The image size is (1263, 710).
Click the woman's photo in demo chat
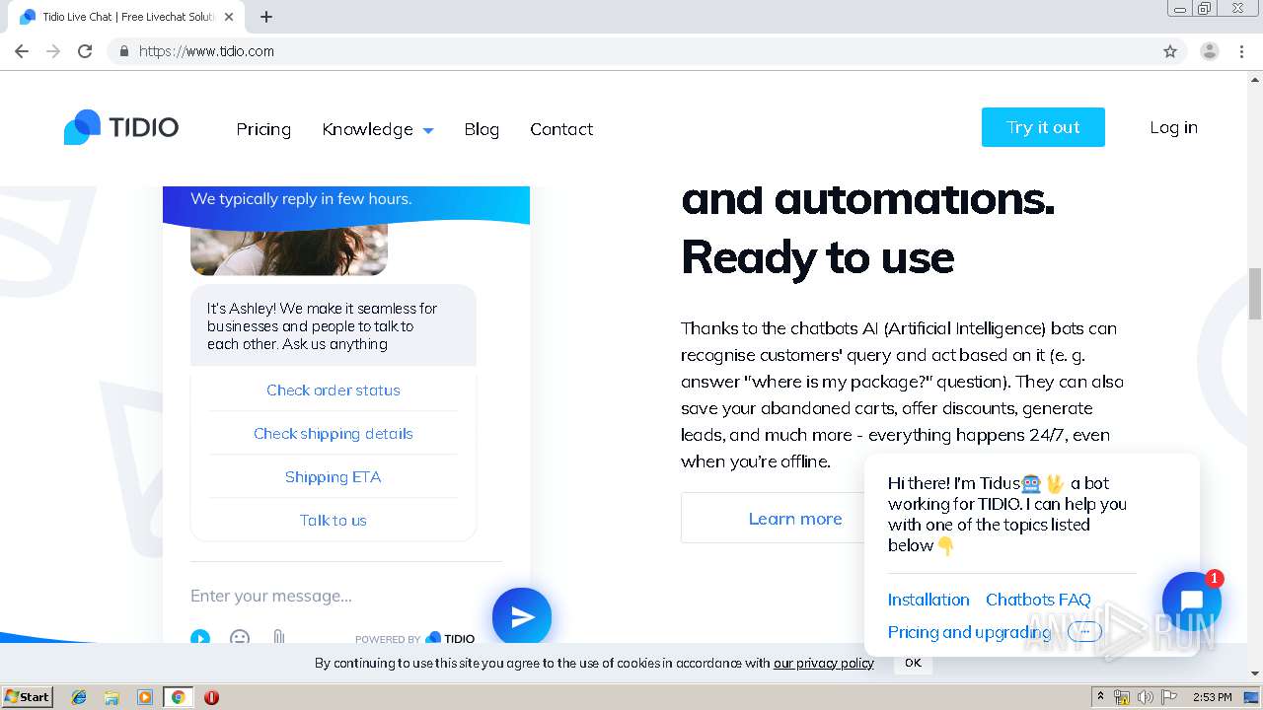289,249
